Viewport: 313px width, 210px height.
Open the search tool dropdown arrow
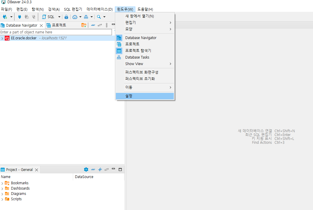[104, 17]
